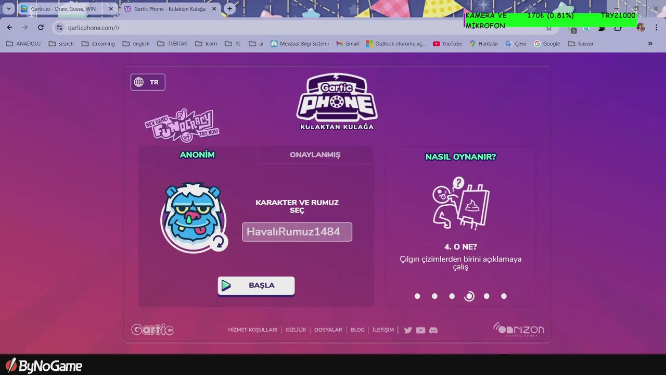Click the HavalıRumuz1484 nickname field
The height and width of the screenshot is (375, 666).
click(297, 232)
